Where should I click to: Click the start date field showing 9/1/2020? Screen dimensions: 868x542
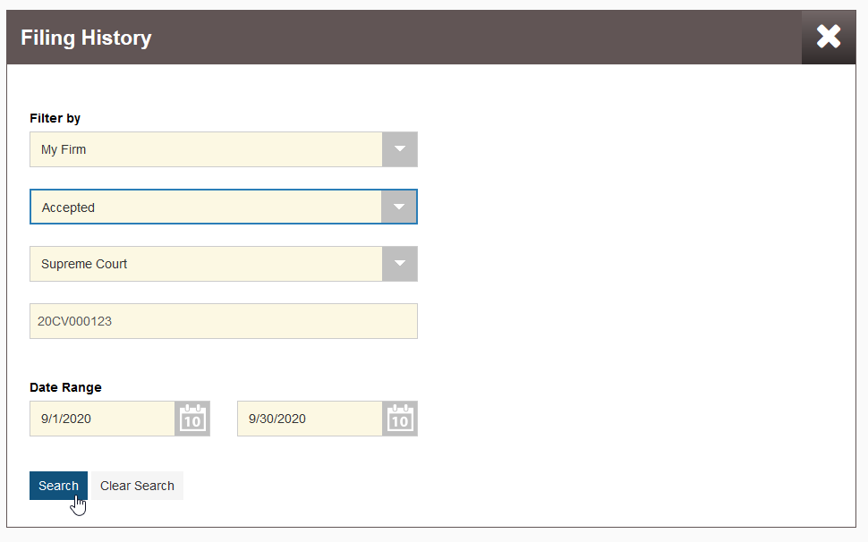pyautogui.click(x=102, y=419)
